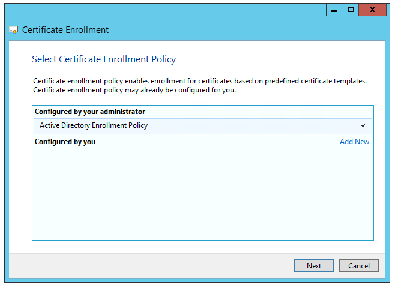
Task: Click white space below the policy list
Action: click(202, 246)
